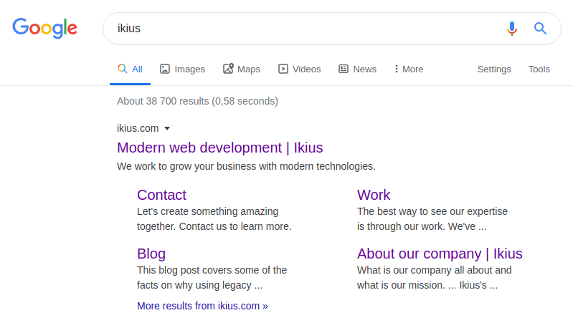
Task: Open About our company | Ikius link
Action: coord(440,254)
